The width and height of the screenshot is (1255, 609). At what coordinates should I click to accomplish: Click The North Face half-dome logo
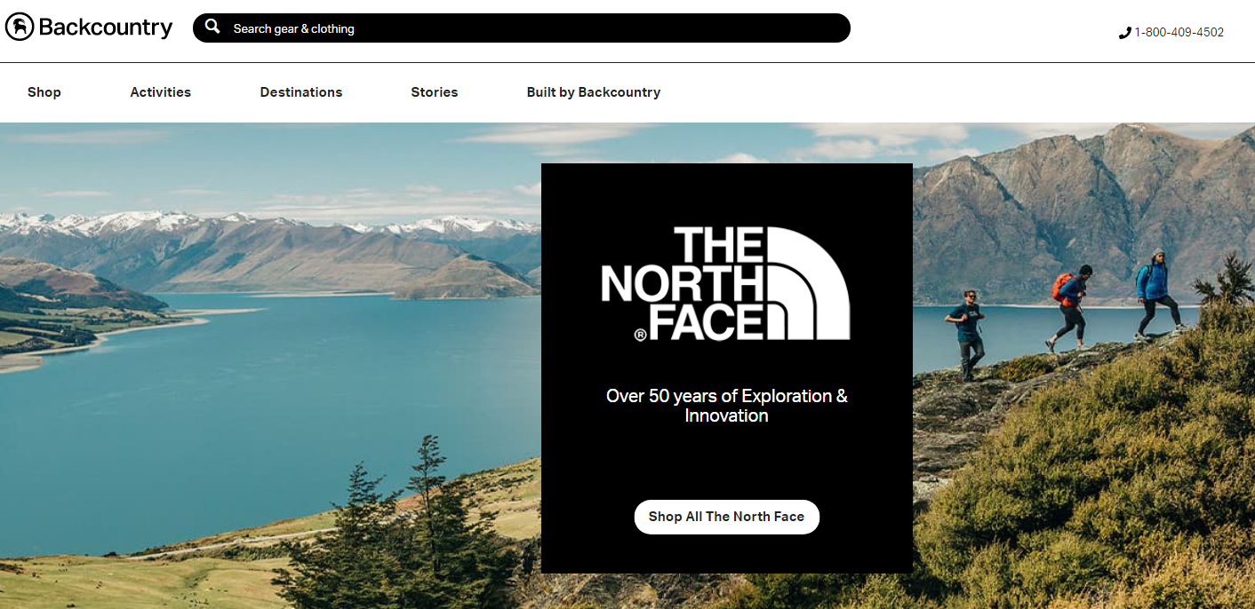coord(726,283)
